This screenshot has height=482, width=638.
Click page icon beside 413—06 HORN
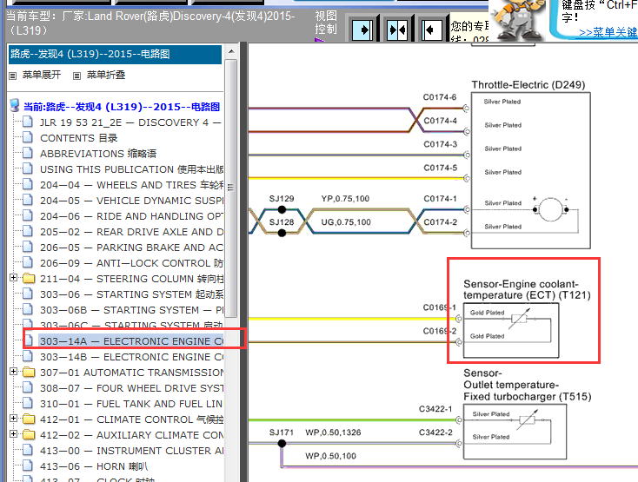[28, 465]
